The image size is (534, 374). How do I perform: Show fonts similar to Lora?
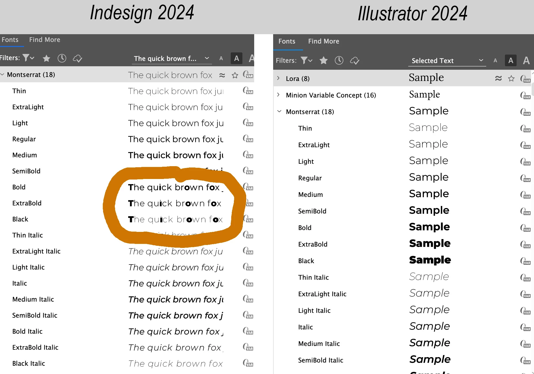click(x=498, y=78)
